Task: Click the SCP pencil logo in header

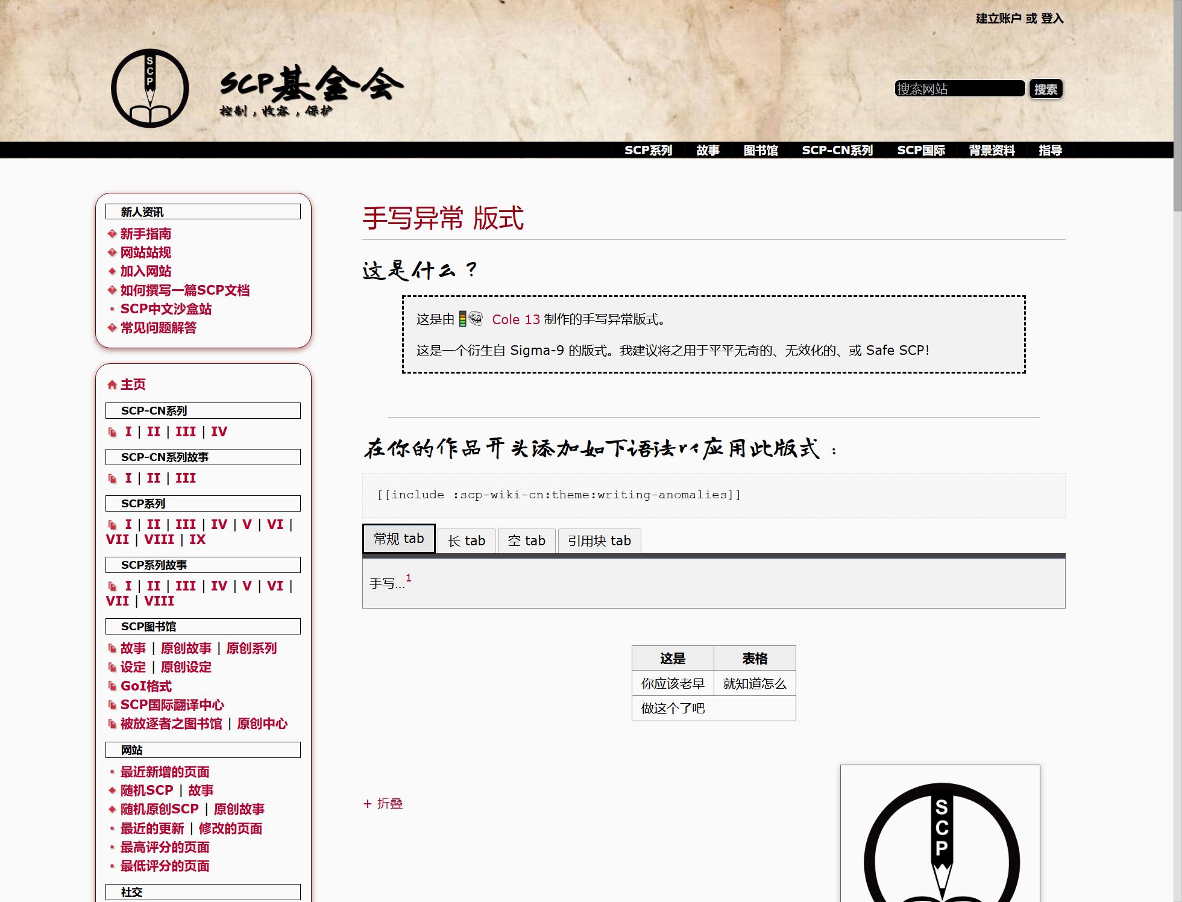Action: (x=150, y=88)
